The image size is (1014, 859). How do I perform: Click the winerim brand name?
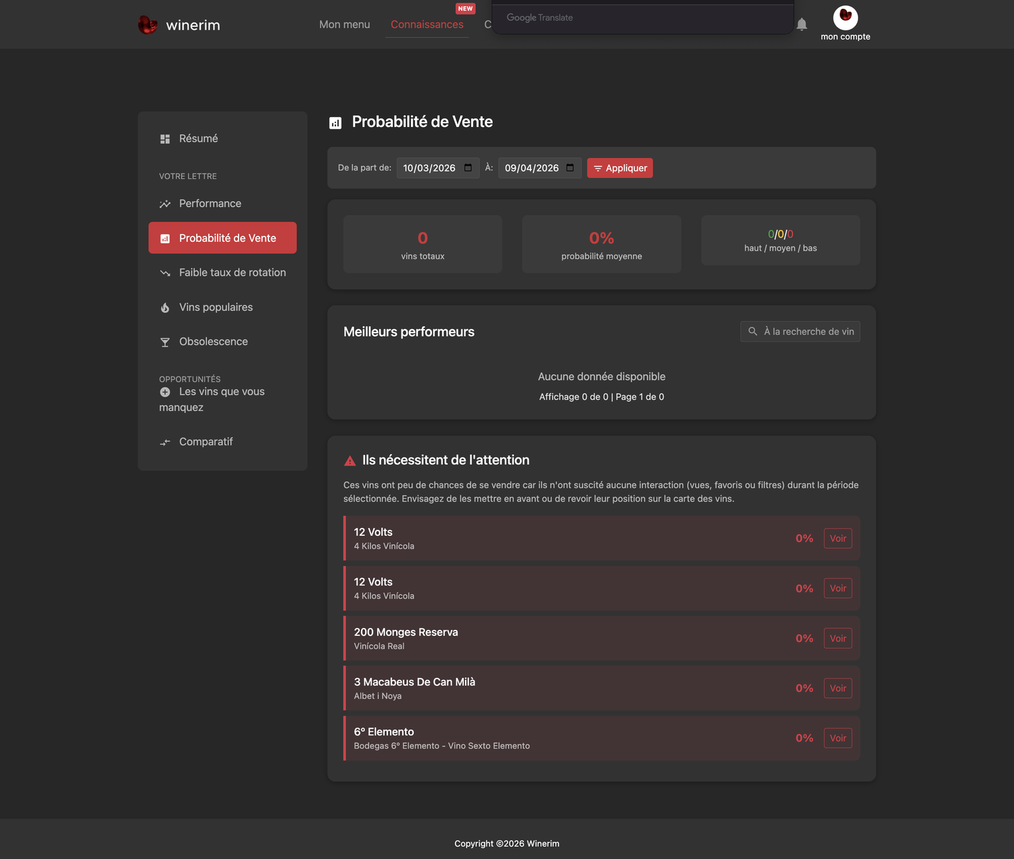[x=193, y=25]
